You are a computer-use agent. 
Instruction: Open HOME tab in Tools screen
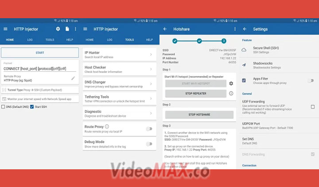[x=89, y=40]
